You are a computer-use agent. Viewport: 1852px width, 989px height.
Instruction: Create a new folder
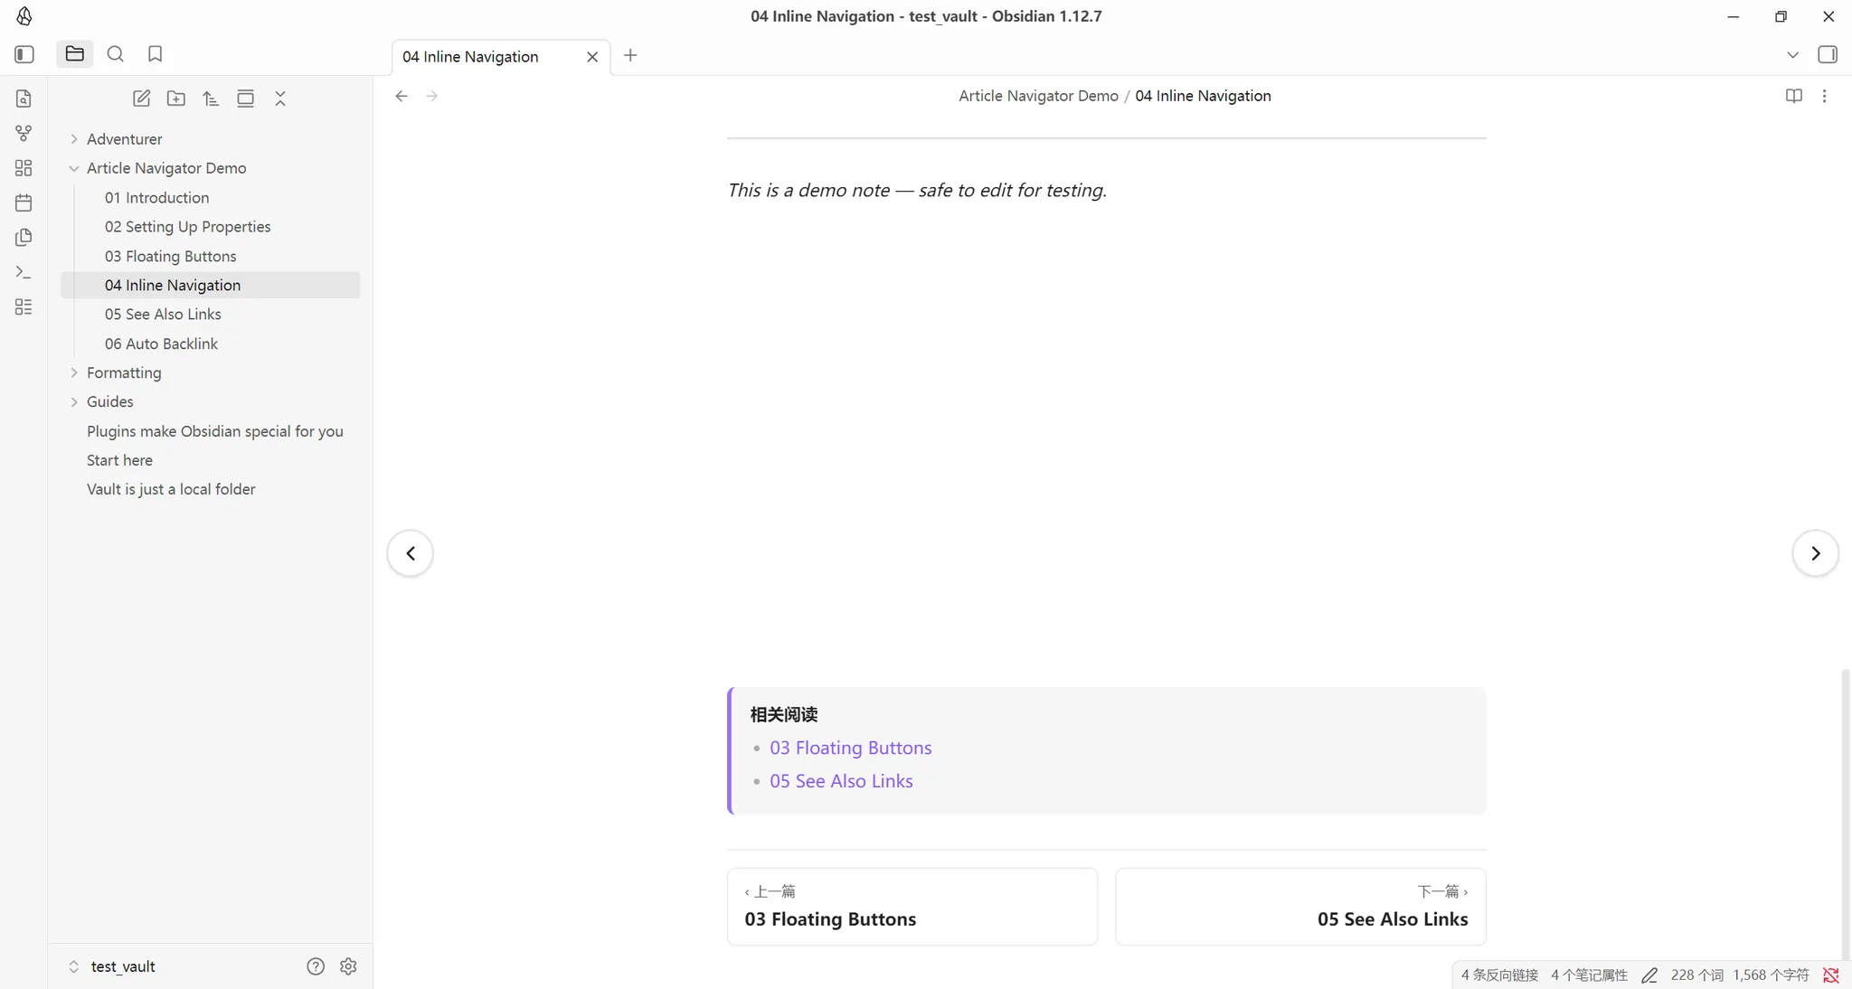tap(176, 99)
